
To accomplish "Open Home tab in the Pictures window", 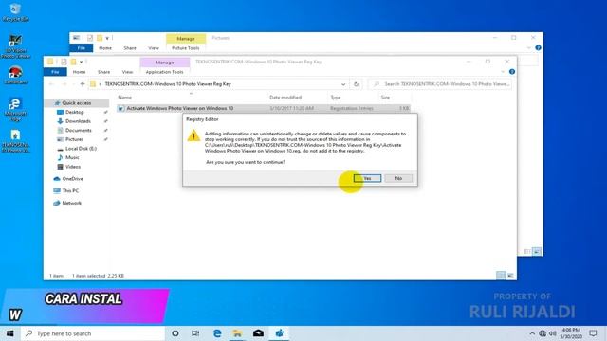I will coord(105,48).
